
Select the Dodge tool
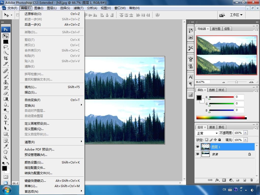tap(6, 110)
